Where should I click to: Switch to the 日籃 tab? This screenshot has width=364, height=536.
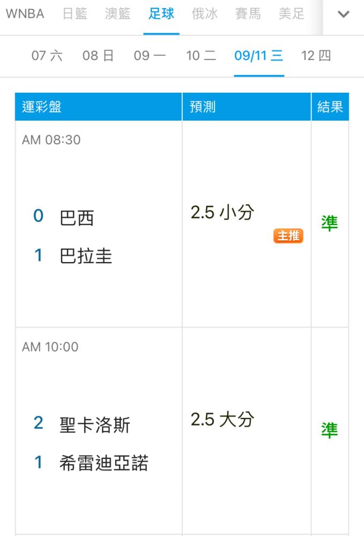point(75,14)
